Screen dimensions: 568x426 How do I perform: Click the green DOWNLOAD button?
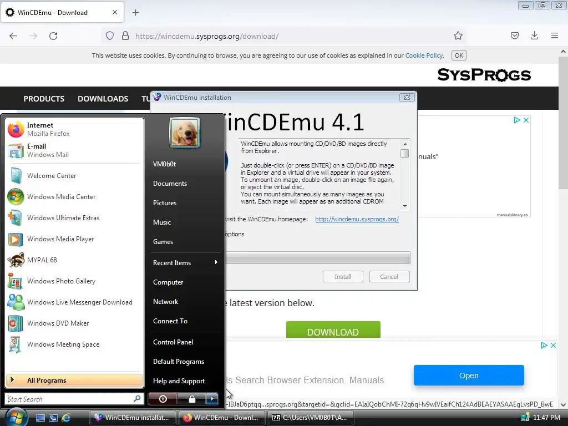(x=333, y=329)
